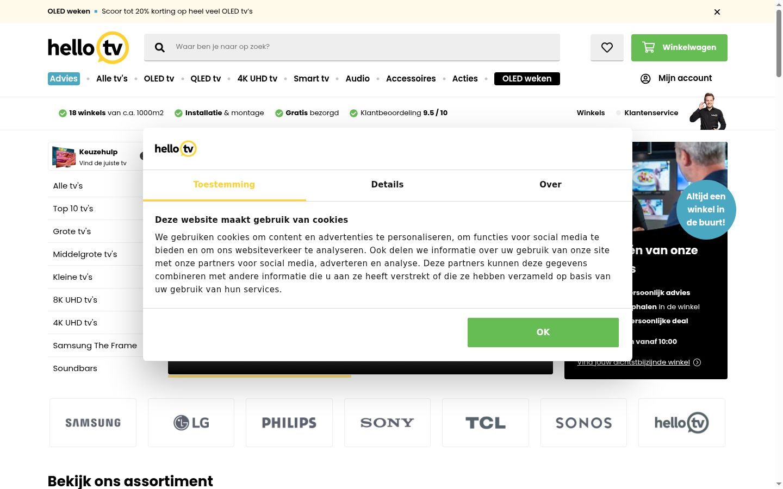This screenshot has height=489, width=783.
Task: Switch to the Details tab
Action: 387,185
